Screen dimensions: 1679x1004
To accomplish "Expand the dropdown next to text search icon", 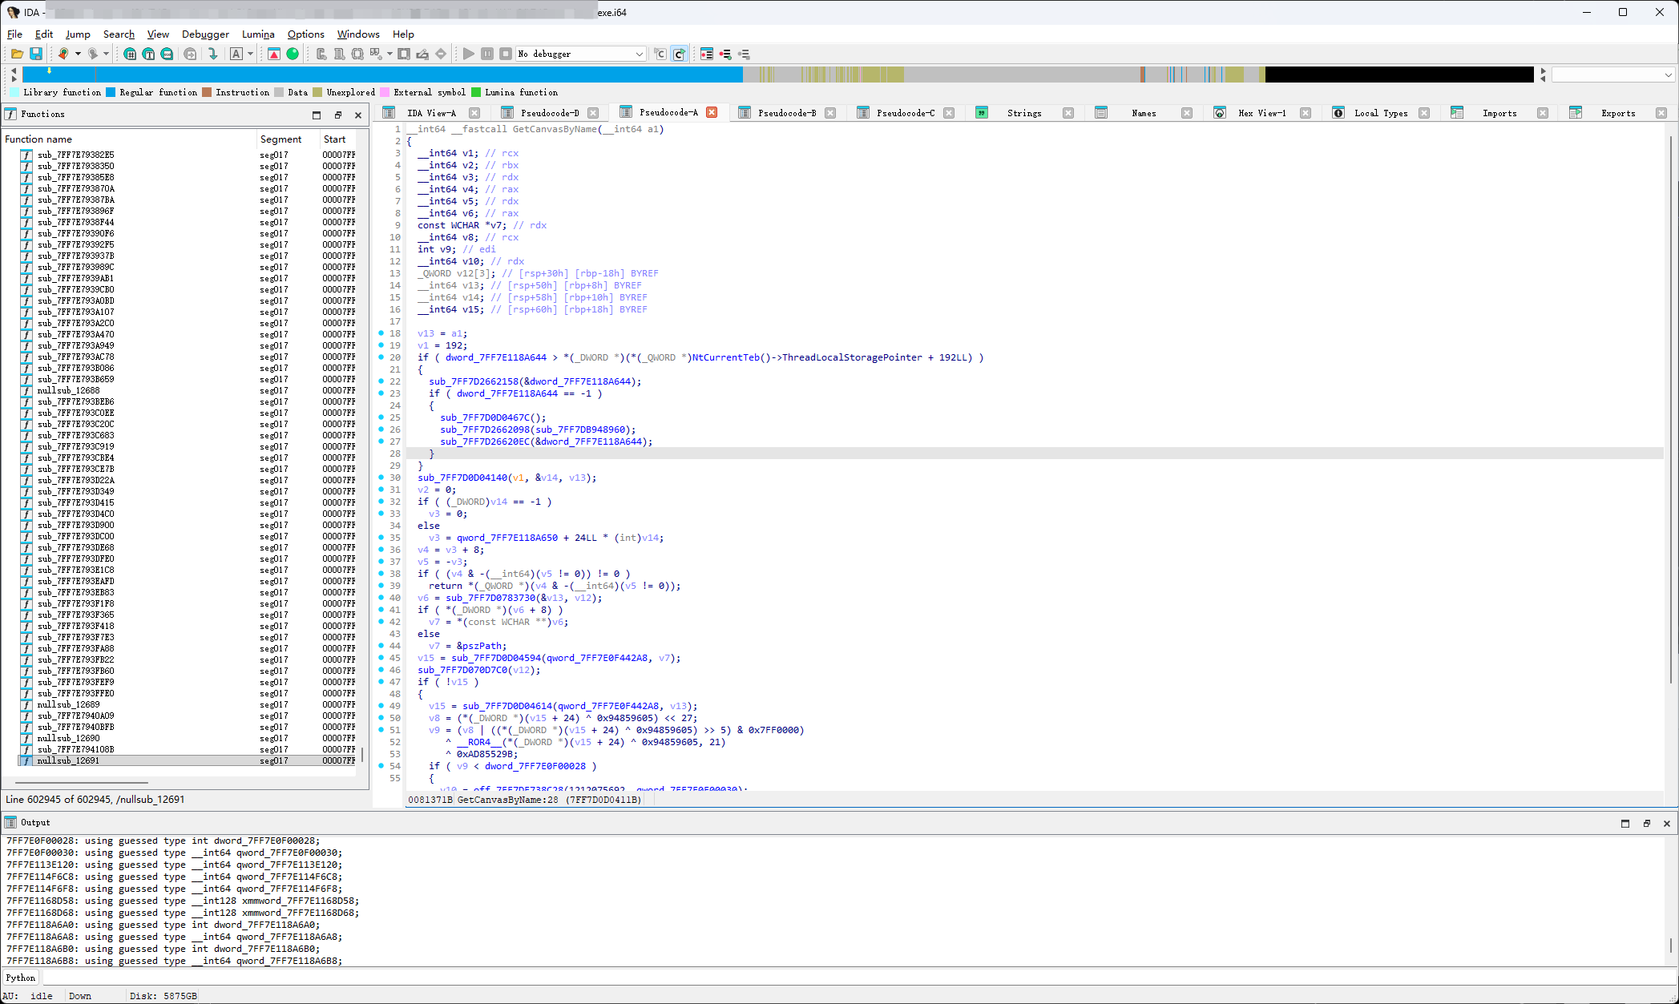I will 251,54.
